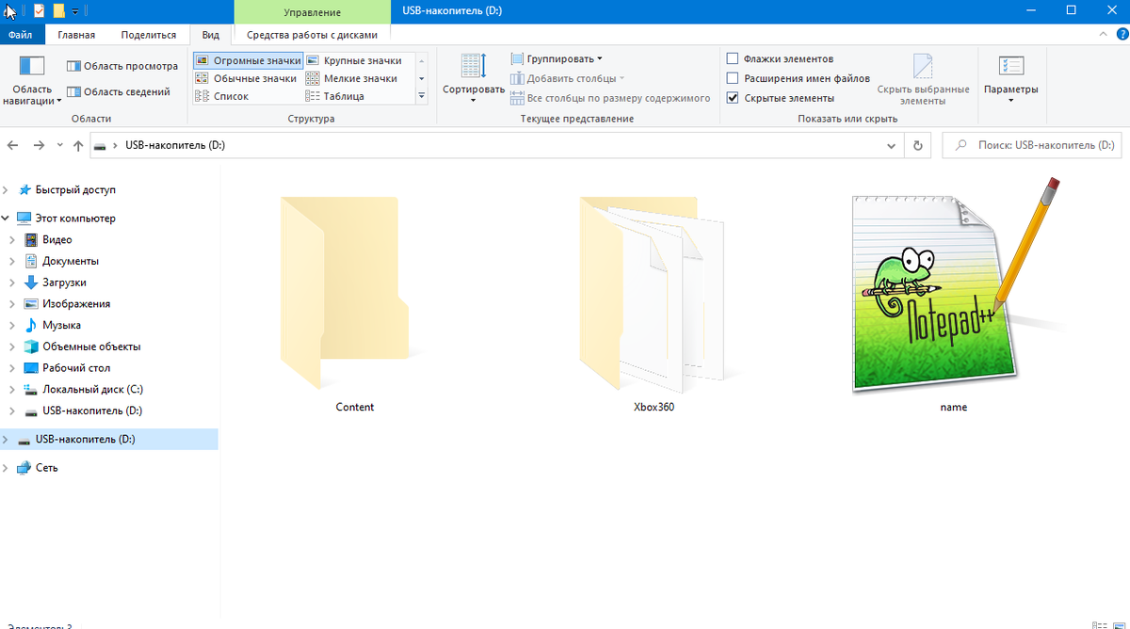Toggle Preview pane (Область просмотра)
Viewport: 1130px width, 629px height.
[122, 66]
